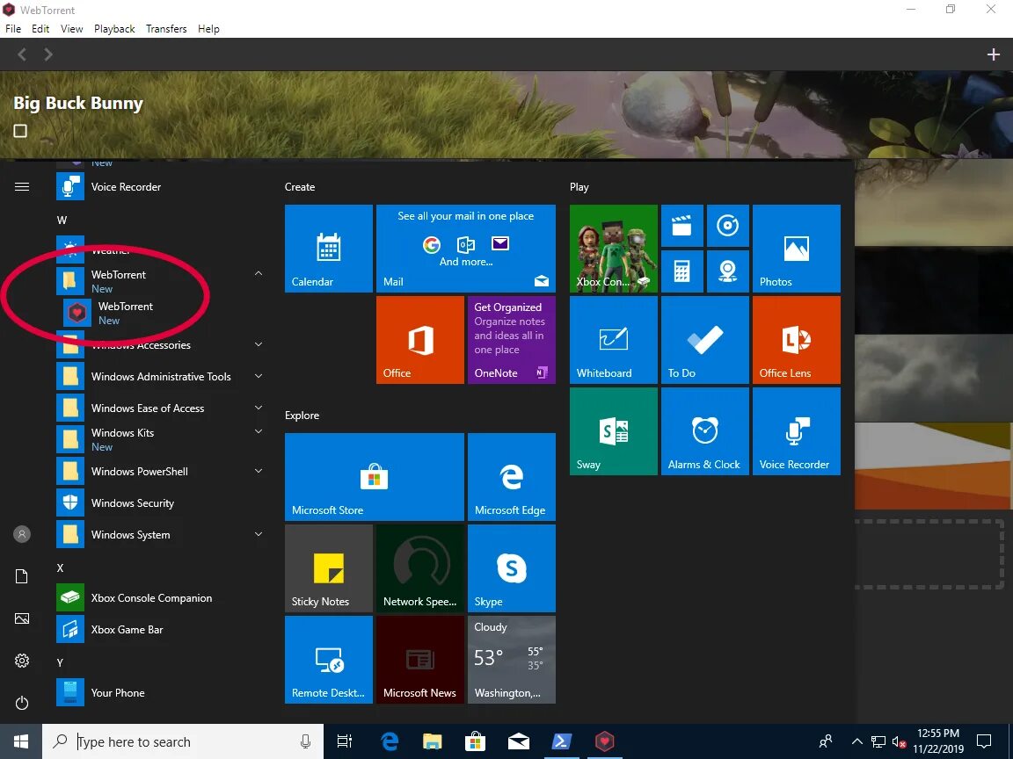Screen dimensions: 1013x759
Task: Open the Office tile
Action: point(420,340)
